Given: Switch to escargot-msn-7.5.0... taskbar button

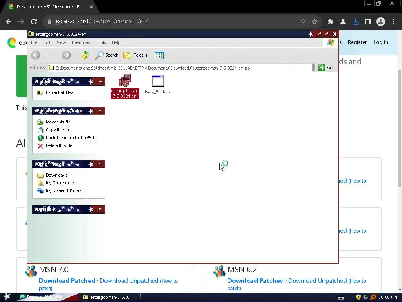Looking at the screenshot, I should 109,297.
